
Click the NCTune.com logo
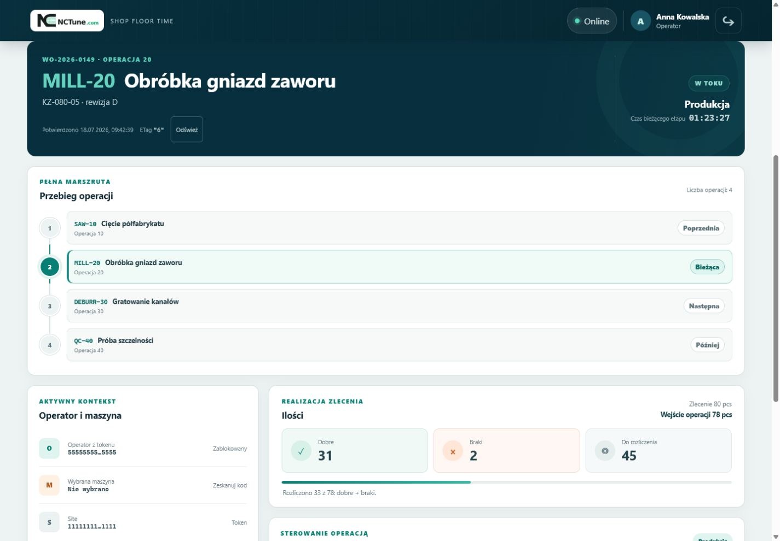point(67,21)
